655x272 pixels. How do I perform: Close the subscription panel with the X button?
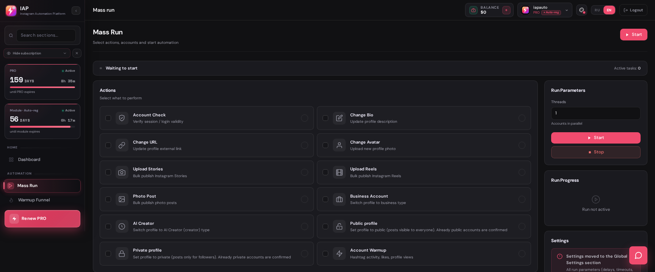(x=77, y=53)
